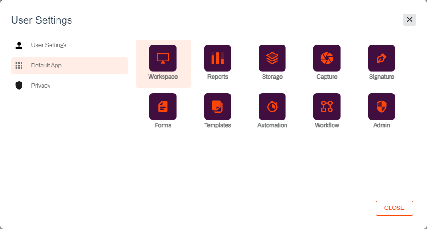This screenshot has height=229, width=427.
Task: Click the Workflow label text
Action: (327, 125)
